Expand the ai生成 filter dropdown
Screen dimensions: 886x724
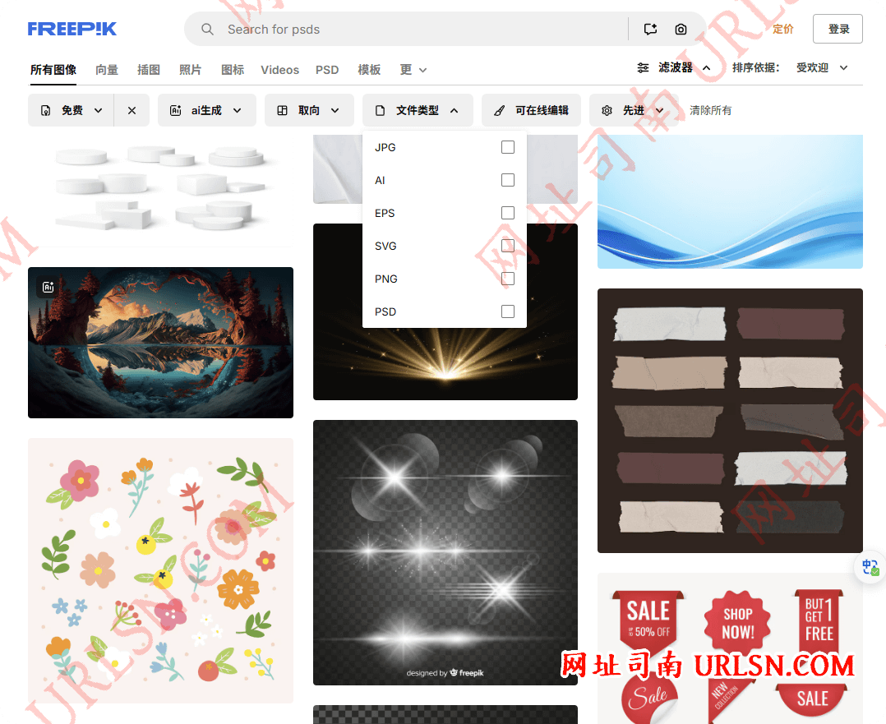(206, 109)
